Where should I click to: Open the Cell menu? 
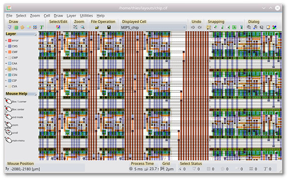[x=47, y=16]
